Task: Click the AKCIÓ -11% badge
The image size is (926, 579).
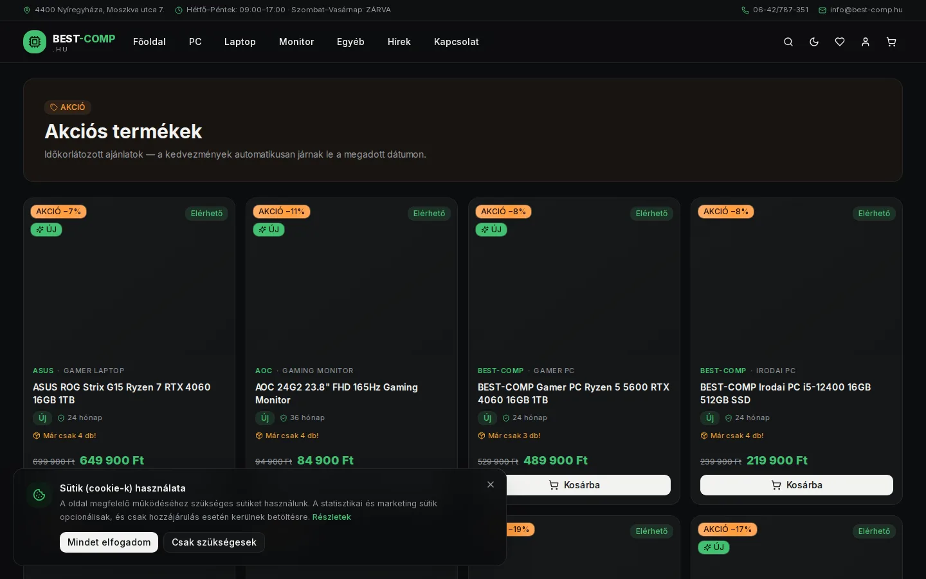Action: pos(282,212)
